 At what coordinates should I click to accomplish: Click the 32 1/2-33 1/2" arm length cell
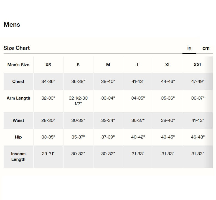[x=78, y=101]
